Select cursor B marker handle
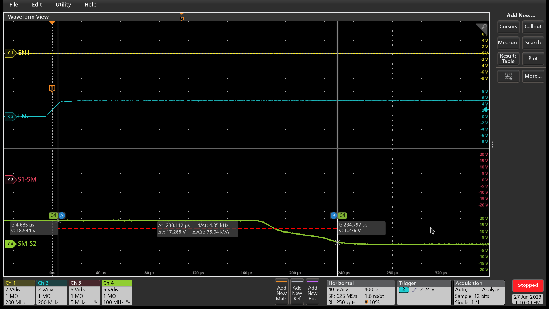549x309 pixels. click(x=333, y=215)
